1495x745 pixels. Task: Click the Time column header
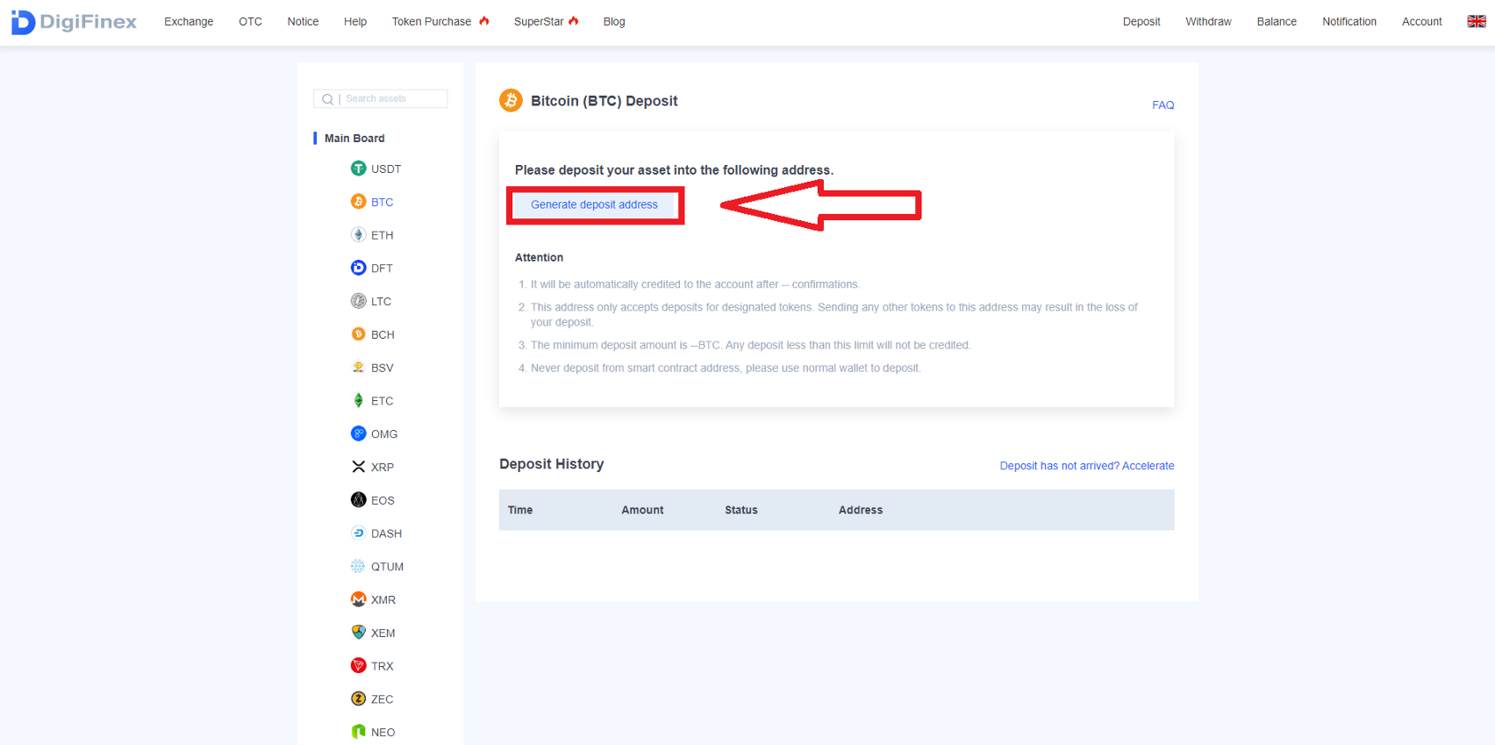click(520, 510)
